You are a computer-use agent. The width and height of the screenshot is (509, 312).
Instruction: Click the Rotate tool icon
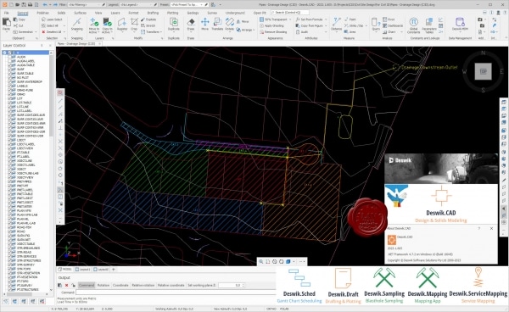(x=230, y=24)
